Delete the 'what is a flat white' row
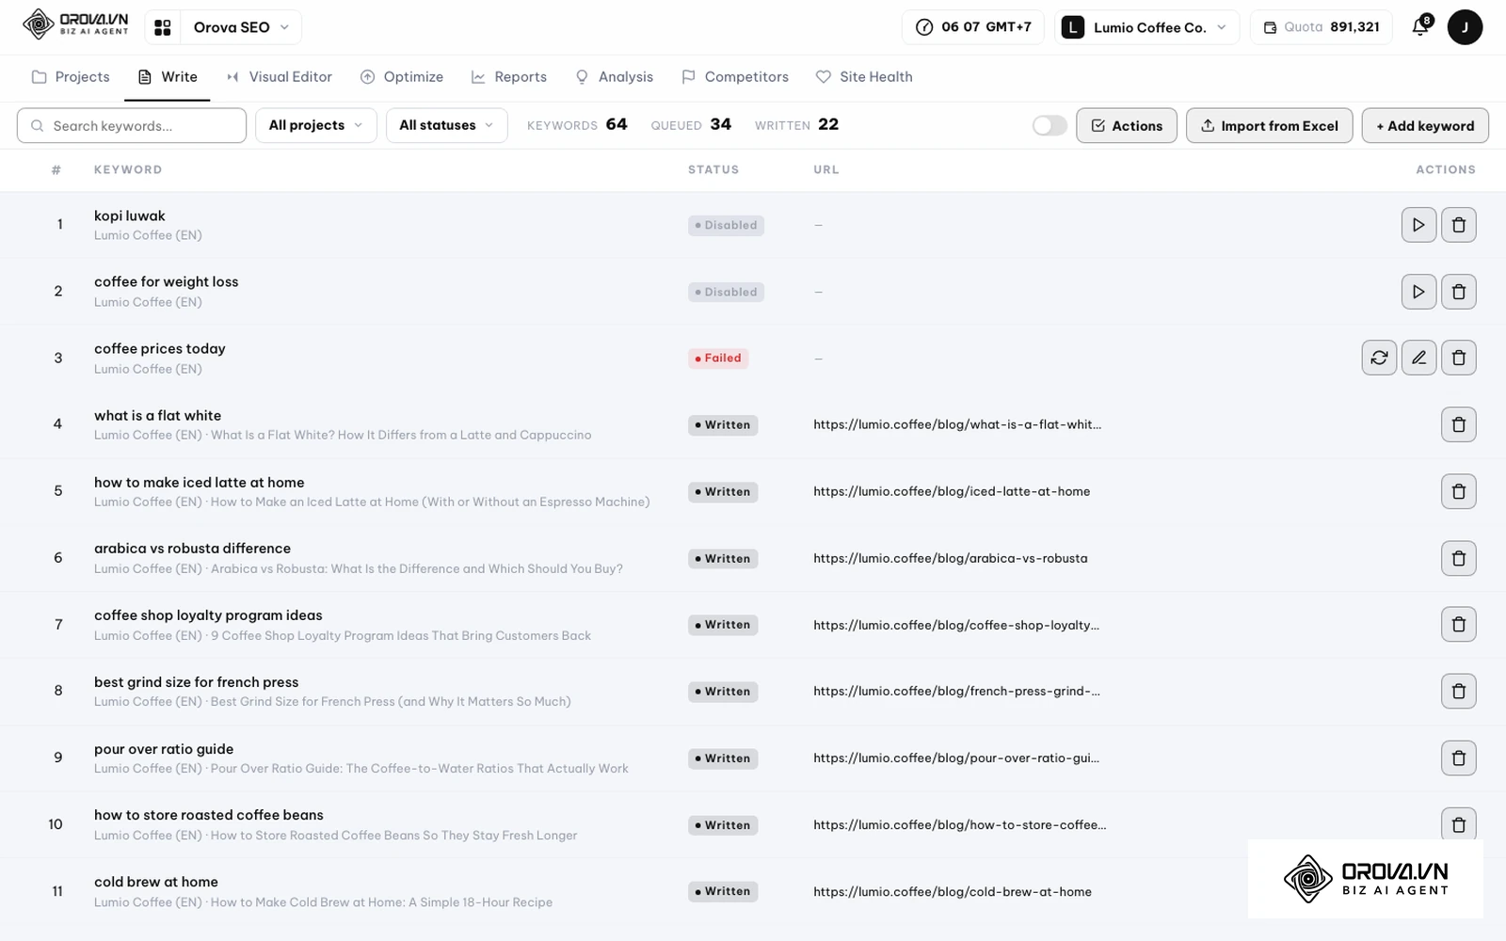Image resolution: width=1506 pixels, height=941 pixels. click(x=1459, y=424)
